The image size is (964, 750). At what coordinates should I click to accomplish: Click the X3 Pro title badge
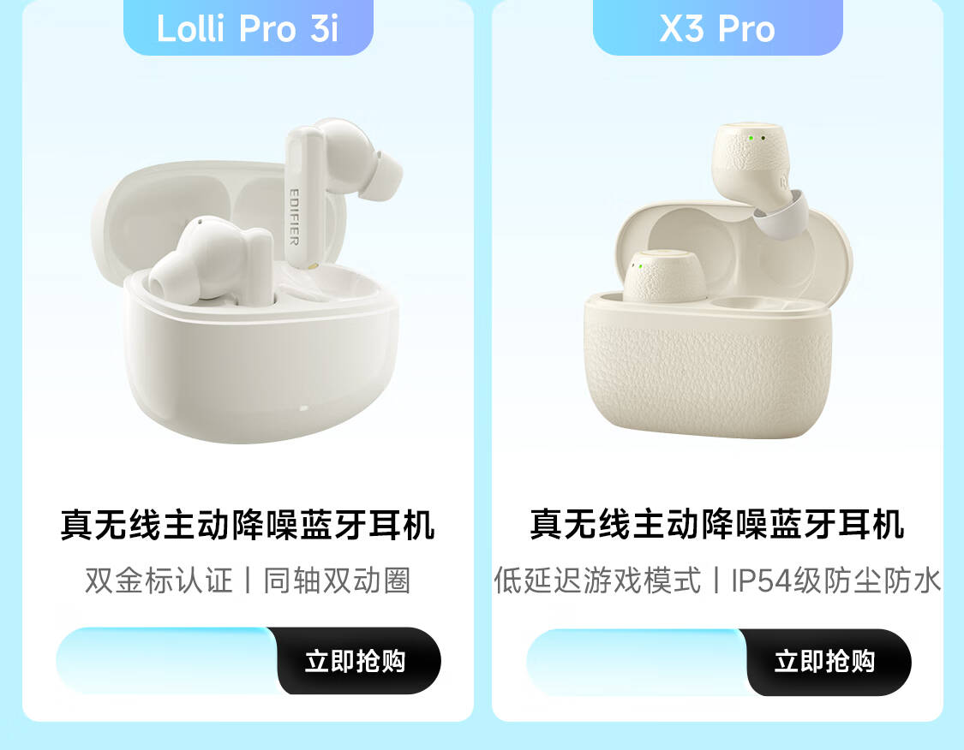point(717,27)
